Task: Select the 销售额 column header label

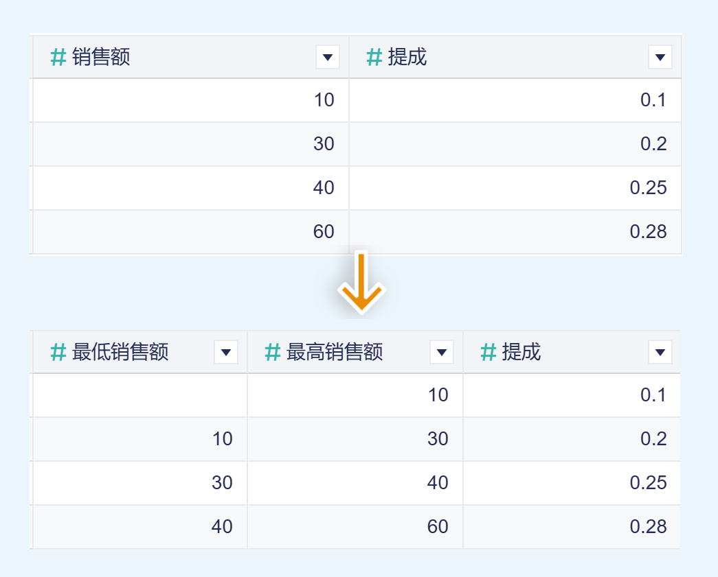Action: click(x=101, y=57)
